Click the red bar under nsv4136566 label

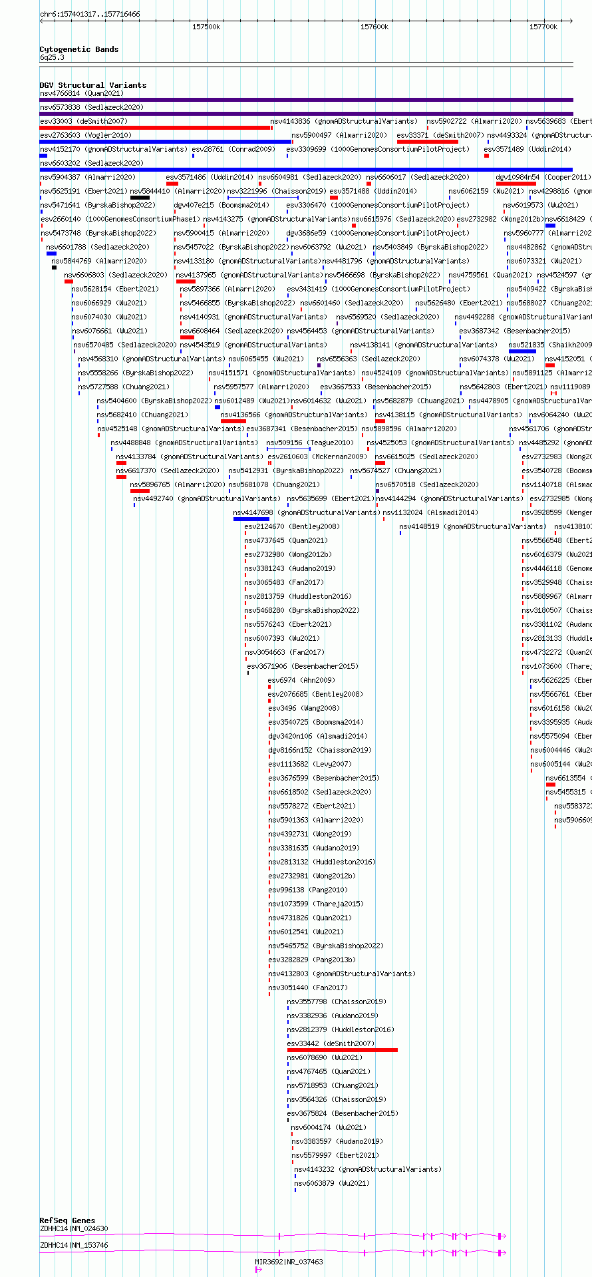click(x=233, y=421)
